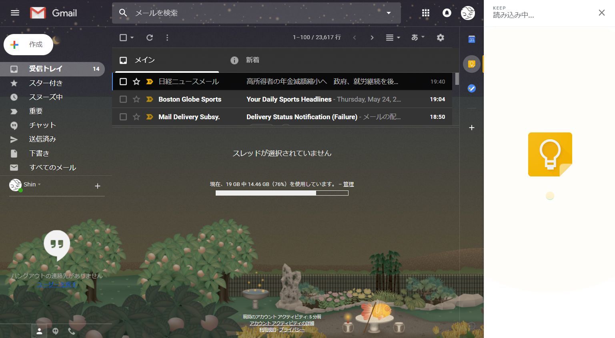
Task: Click the large Hangouts quote bubble
Action: (x=57, y=245)
